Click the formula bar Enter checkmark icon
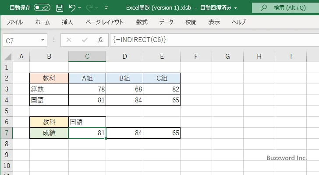The image size is (319, 175). (85, 40)
